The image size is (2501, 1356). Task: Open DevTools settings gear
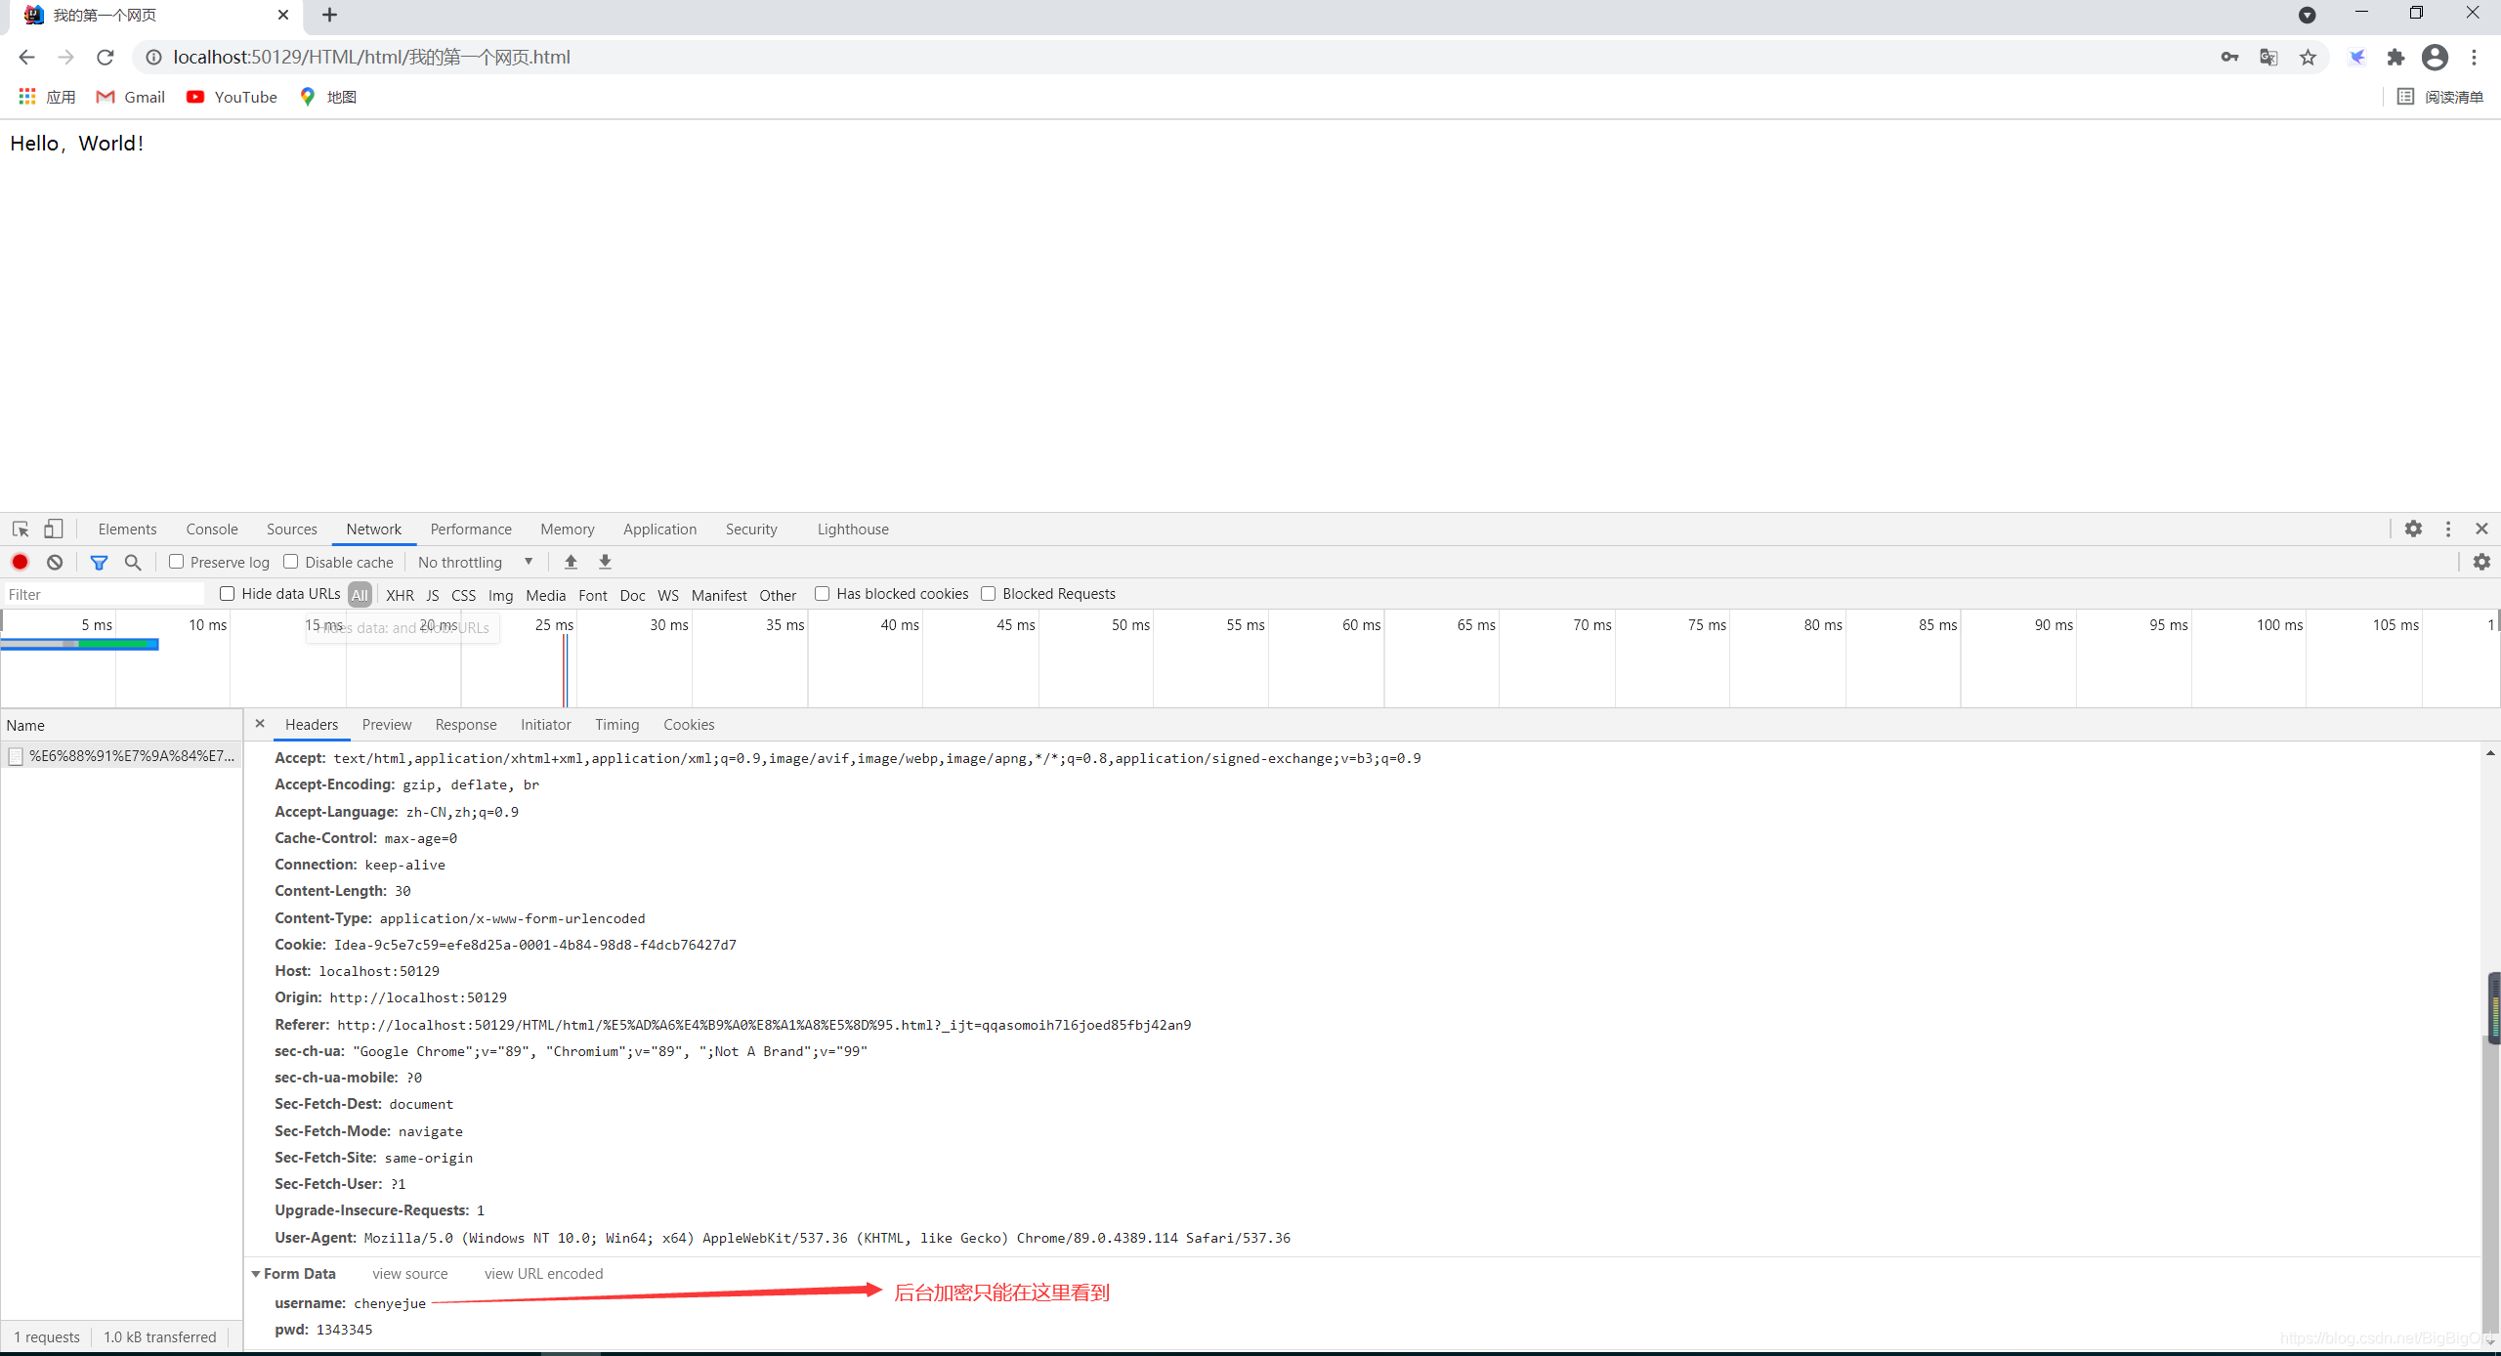coord(2413,529)
